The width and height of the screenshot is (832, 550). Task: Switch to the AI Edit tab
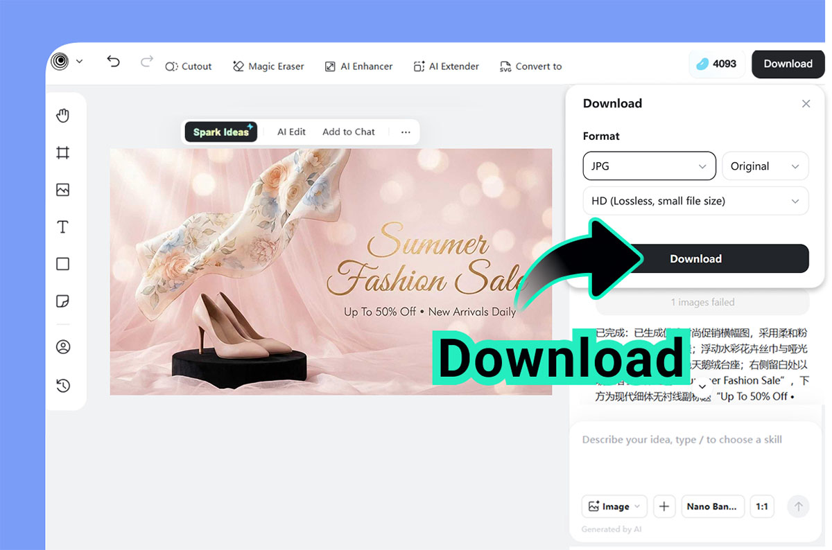click(x=291, y=132)
